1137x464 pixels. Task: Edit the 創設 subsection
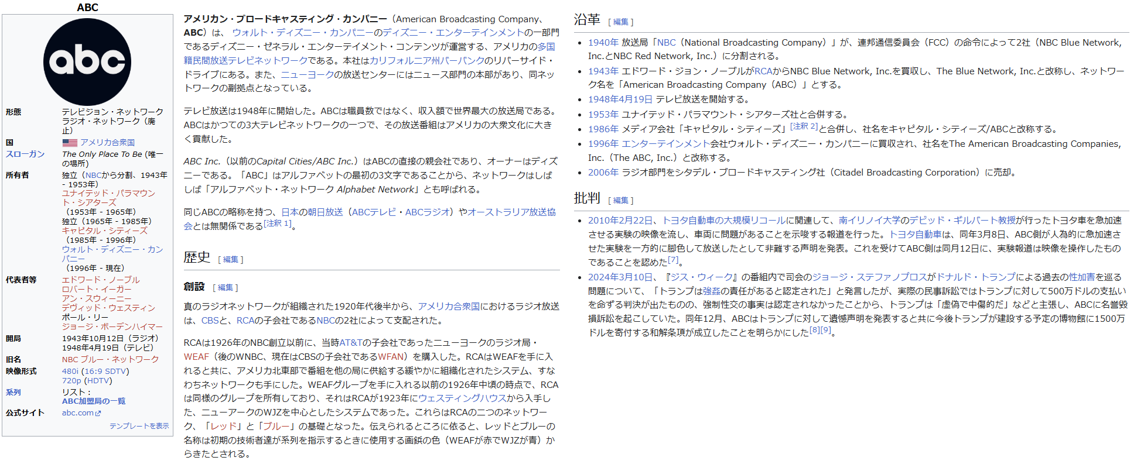225,287
